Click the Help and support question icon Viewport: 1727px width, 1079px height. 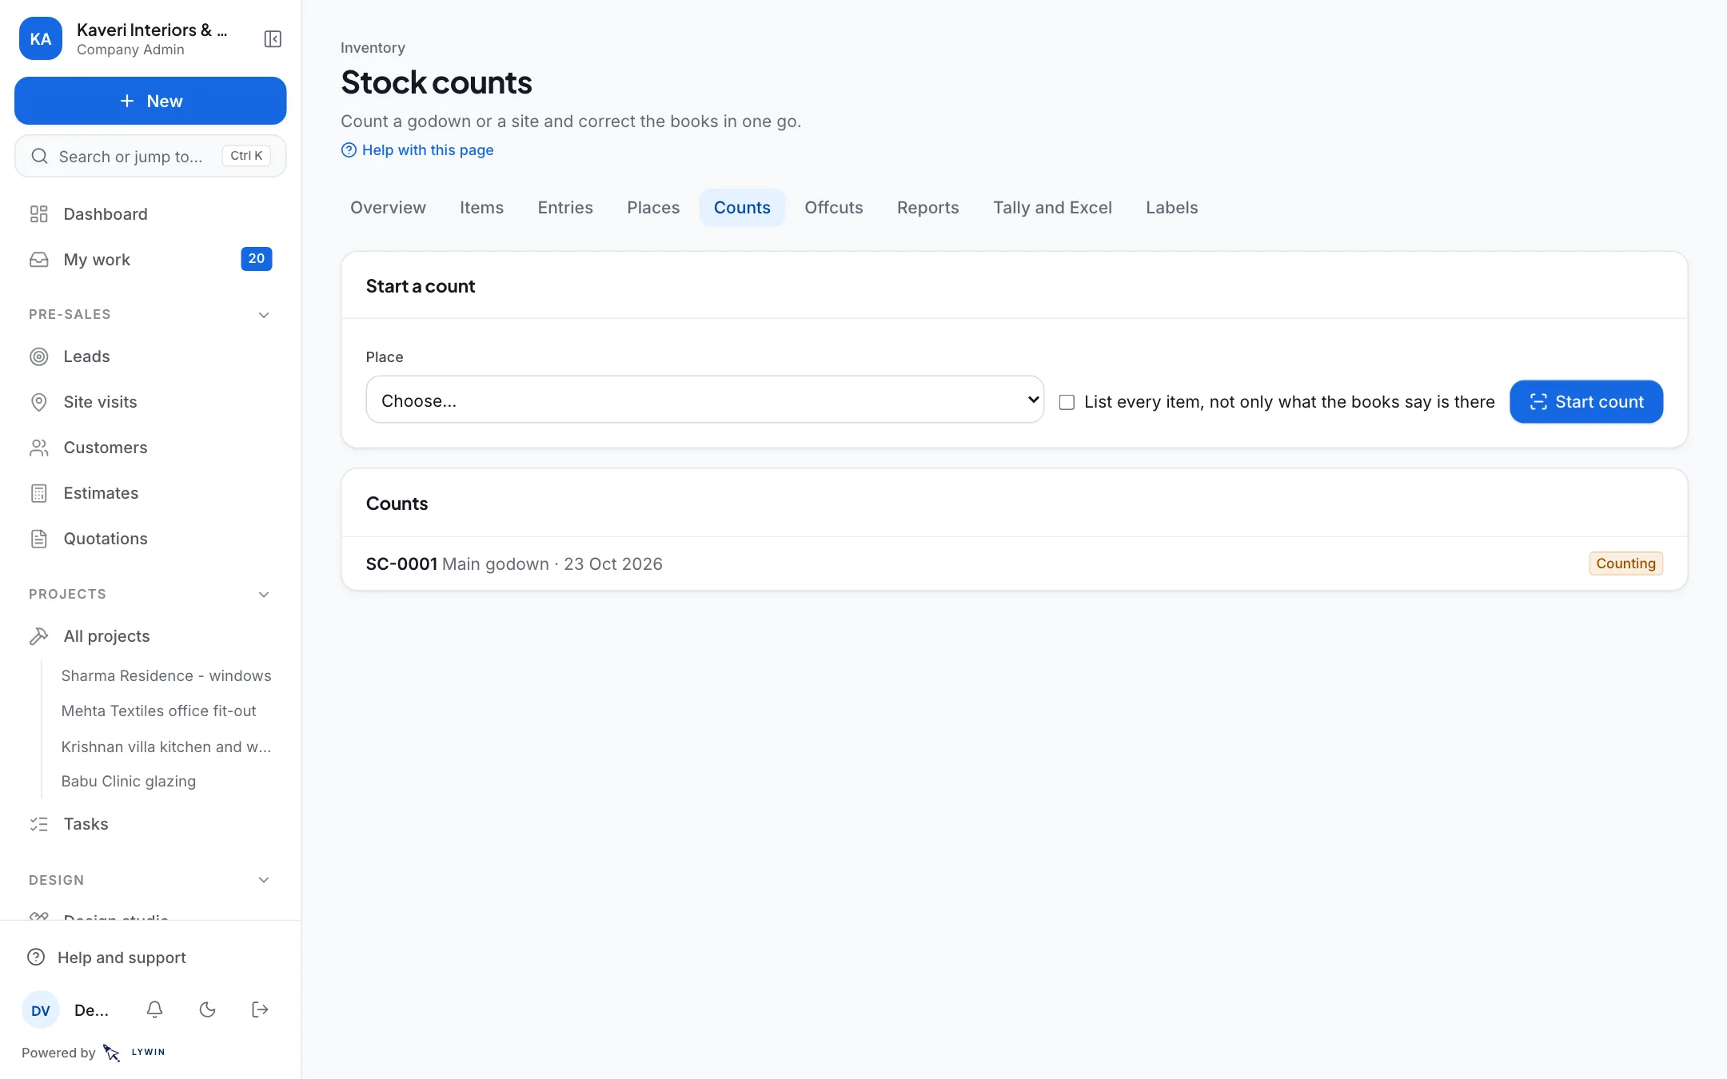point(36,958)
